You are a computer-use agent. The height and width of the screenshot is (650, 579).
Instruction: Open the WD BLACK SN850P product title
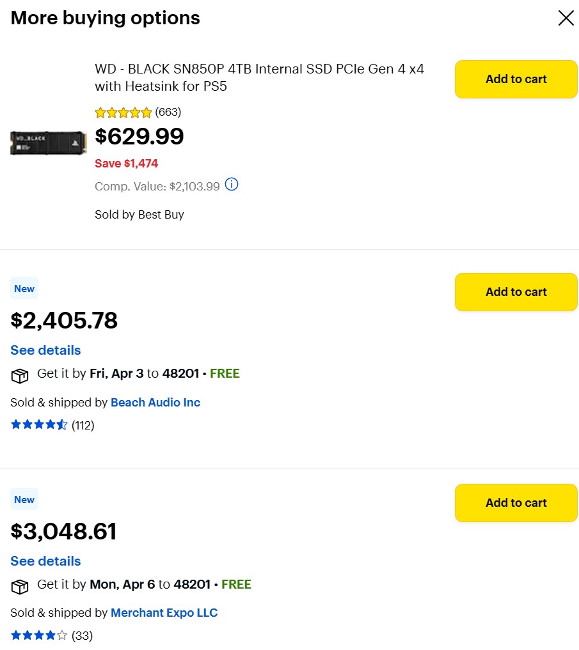pyautogui.click(x=259, y=77)
